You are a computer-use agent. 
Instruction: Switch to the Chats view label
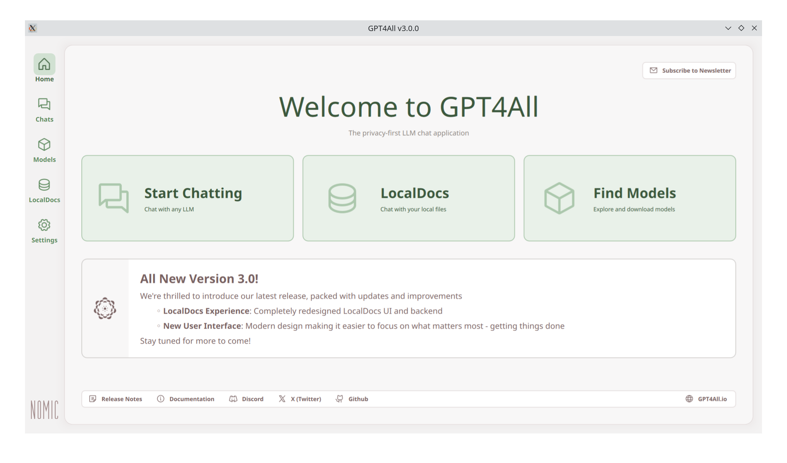45,119
